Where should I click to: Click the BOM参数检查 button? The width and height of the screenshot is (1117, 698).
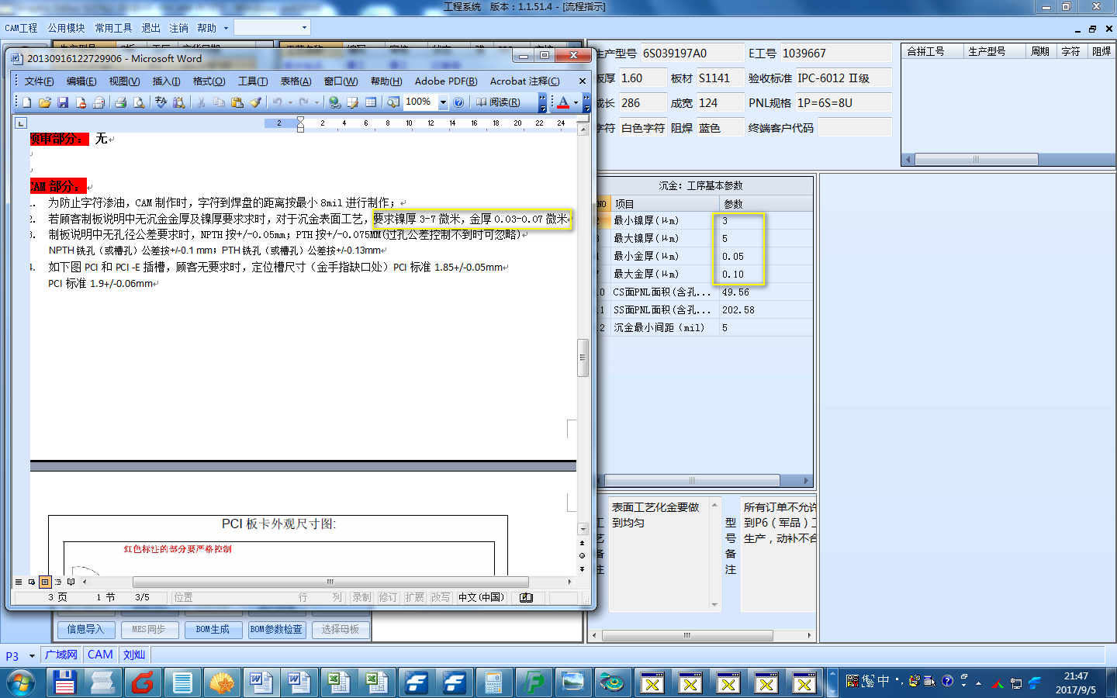coord(276,629)
